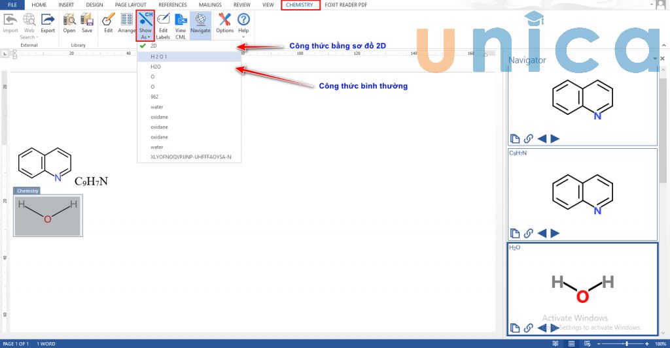The height and width of the screenshot is (348, 670).
Task: Click previous arrow on topmost Navigator card
Action: click(x=542, y=138)
